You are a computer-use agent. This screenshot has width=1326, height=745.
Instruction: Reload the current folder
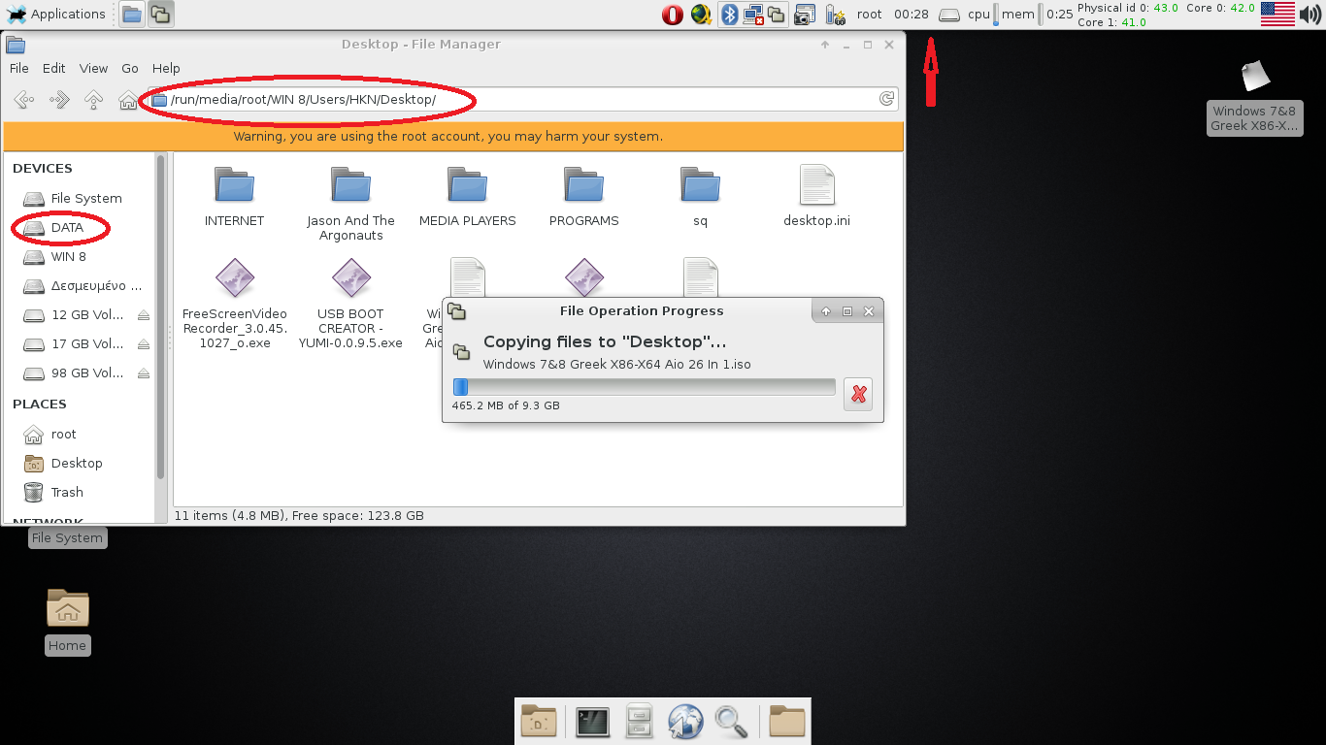[x=885, y=99]
